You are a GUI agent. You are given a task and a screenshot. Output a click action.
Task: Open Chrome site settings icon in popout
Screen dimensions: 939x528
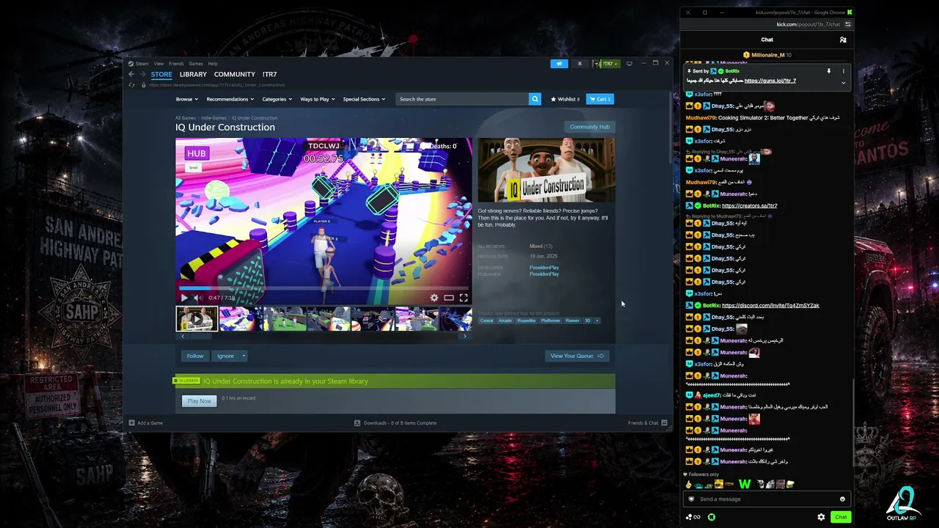click(848, 24)
